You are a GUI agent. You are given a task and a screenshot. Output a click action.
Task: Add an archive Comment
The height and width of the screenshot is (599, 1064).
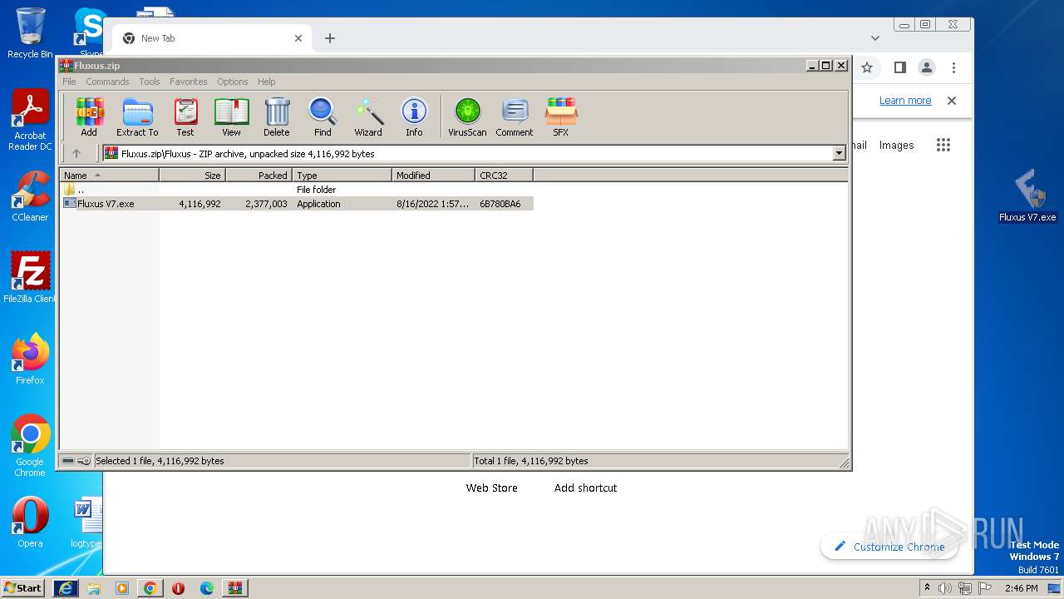pyautogui.click(x=515, y=116)
